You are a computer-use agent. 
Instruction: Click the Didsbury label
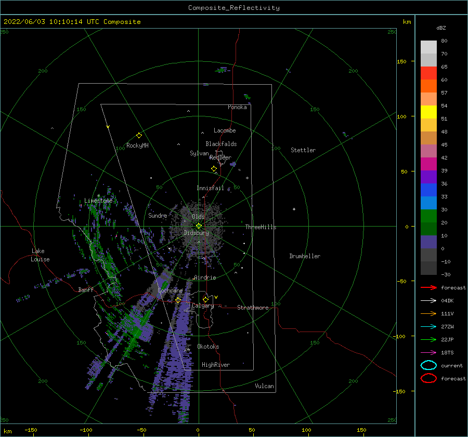point(196,233)
